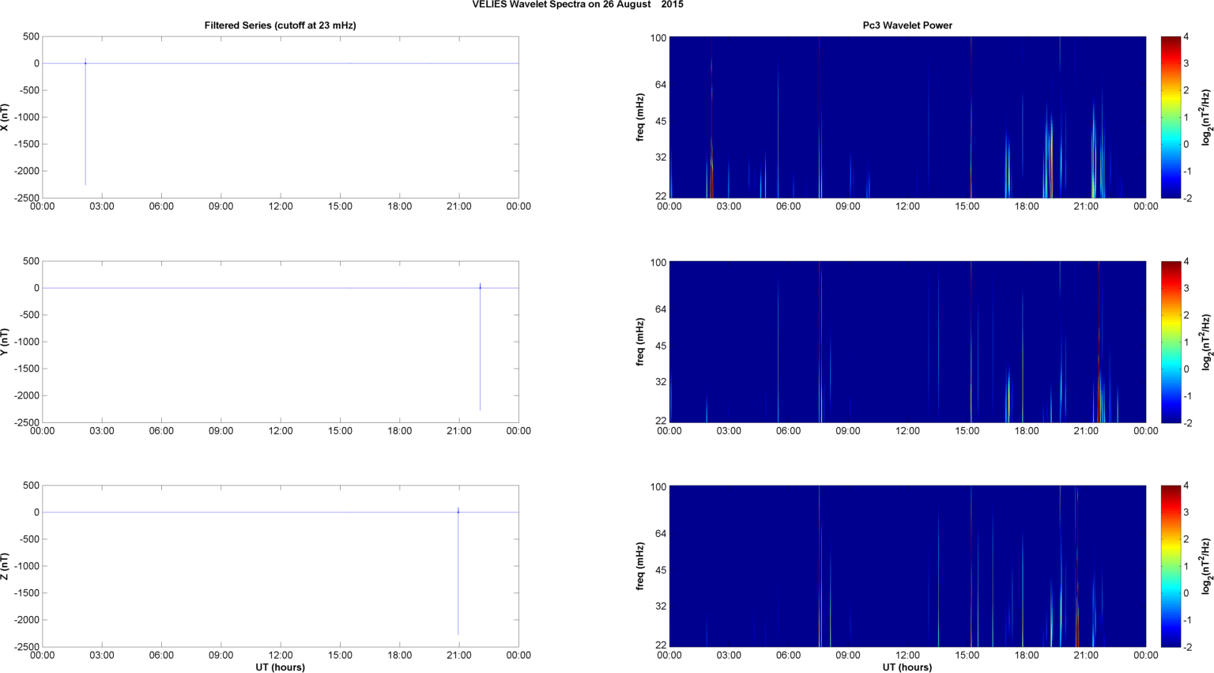
Task: Click the large negative spike in the Z series
Action: pyautogui.click(x=458, y=572)
